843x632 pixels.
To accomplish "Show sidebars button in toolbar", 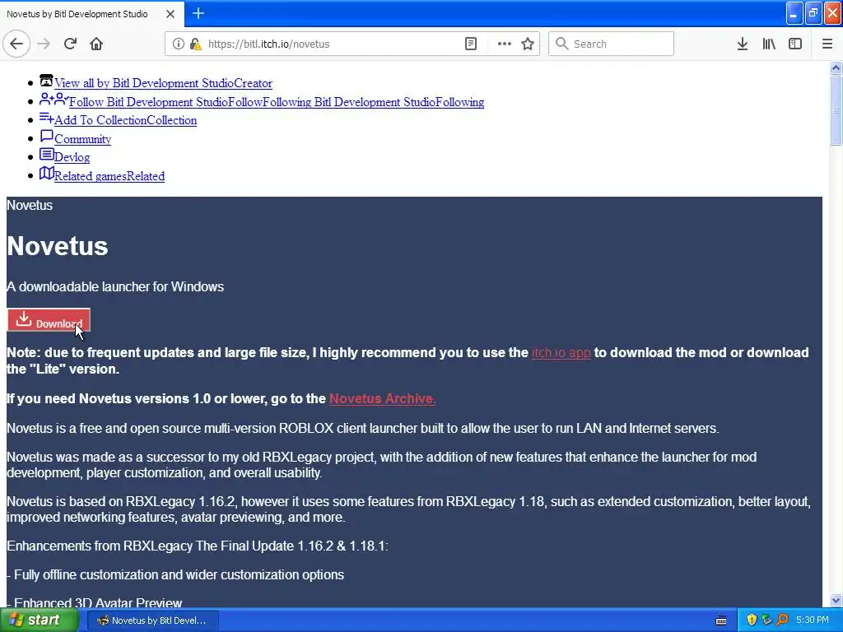I will click(x=795, y=44).
